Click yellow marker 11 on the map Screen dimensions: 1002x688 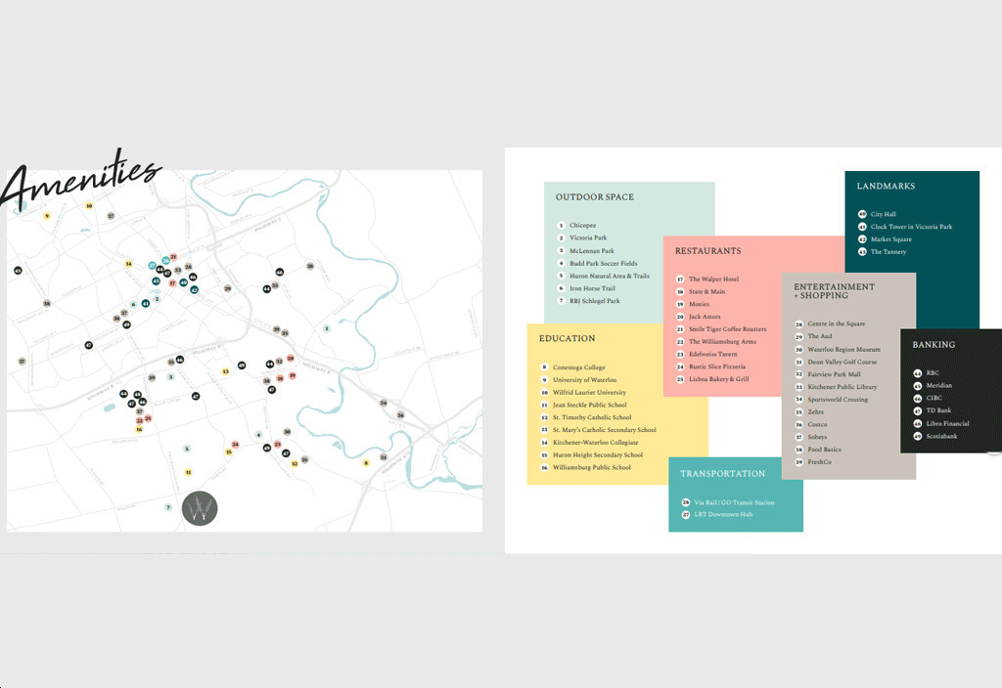click(188, 472)
